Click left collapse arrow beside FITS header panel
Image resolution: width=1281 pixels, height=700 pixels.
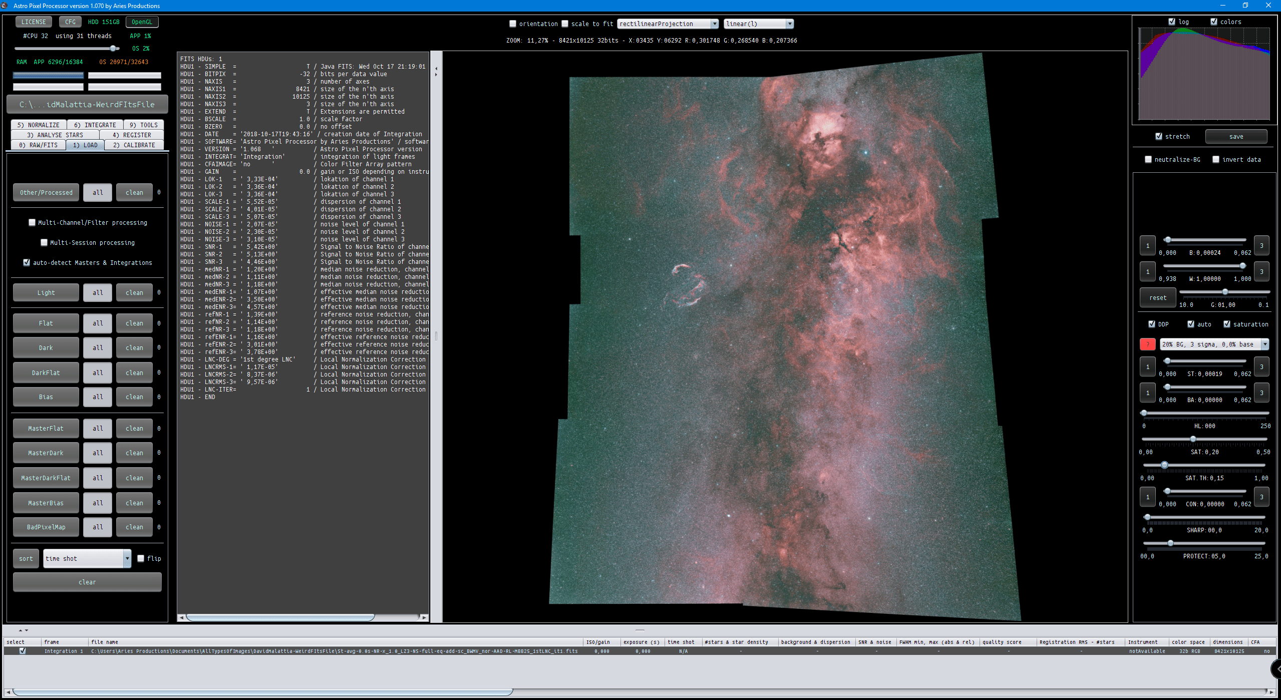(x=436, y=69)
